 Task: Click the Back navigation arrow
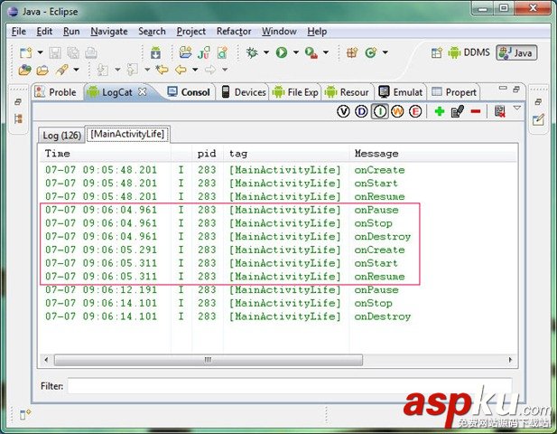(181, 70)
